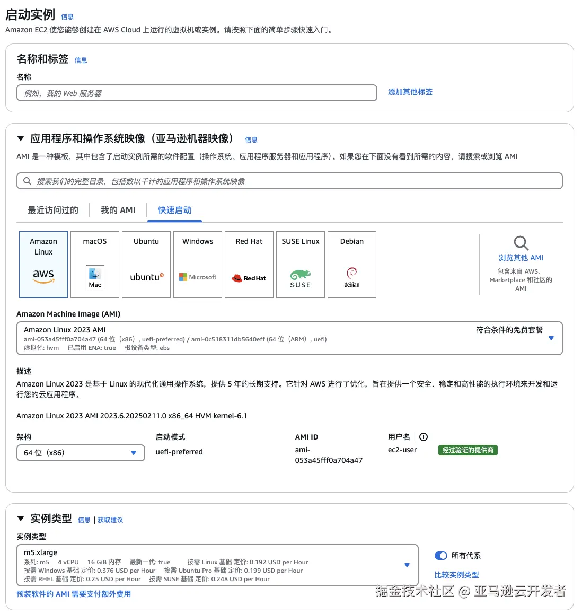The width and height of the screenshot is (582, 614).
Task: Click the uefi-preferred boot mode value
Action: [179, 452]
